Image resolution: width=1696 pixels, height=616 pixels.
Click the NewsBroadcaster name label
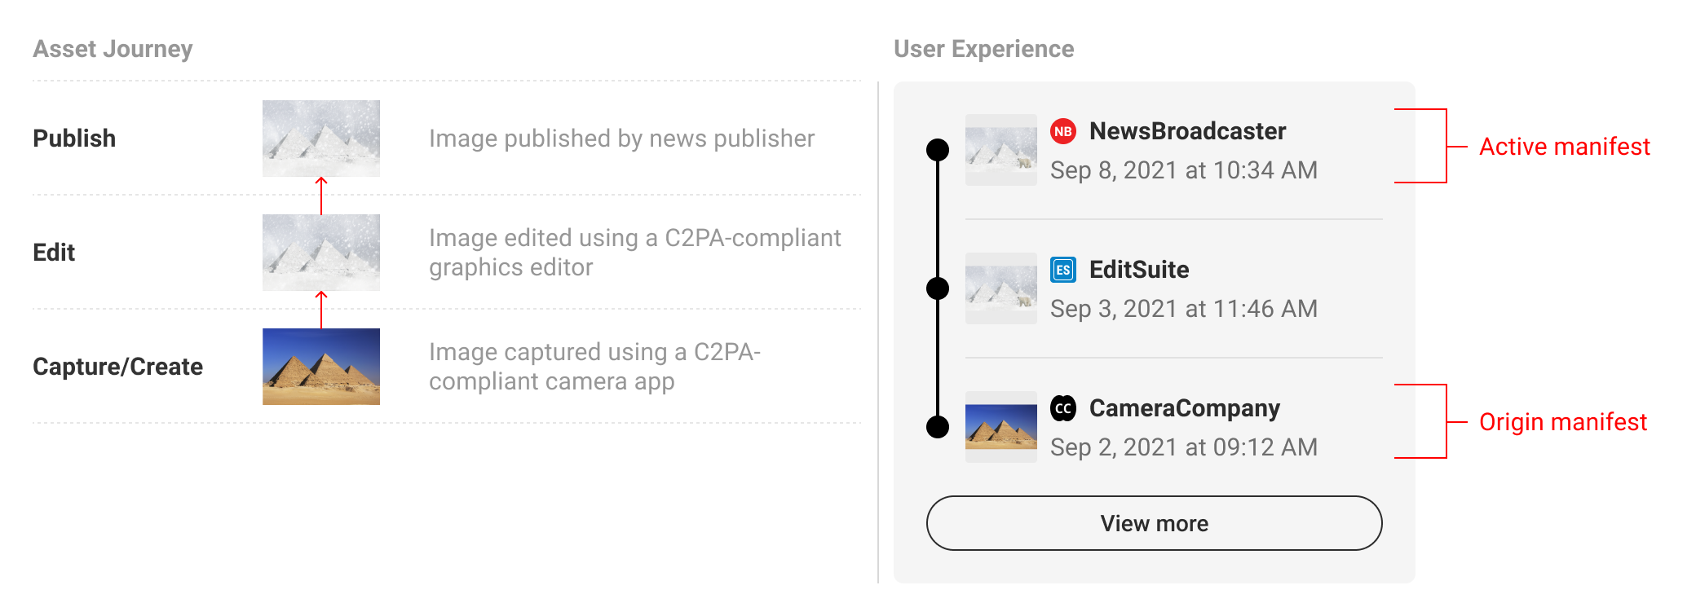1187,131
